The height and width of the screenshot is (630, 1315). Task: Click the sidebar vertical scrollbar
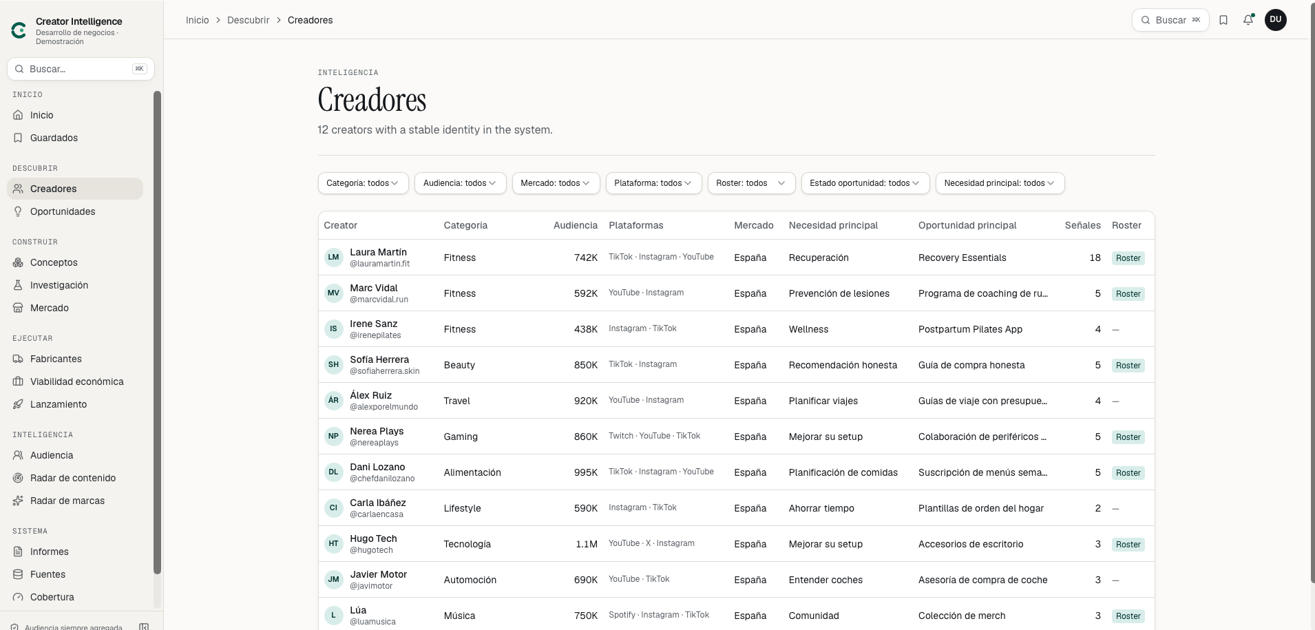(x=157, y=332)
